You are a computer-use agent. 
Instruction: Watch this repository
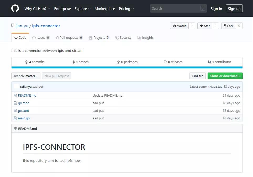coord(179,26)
